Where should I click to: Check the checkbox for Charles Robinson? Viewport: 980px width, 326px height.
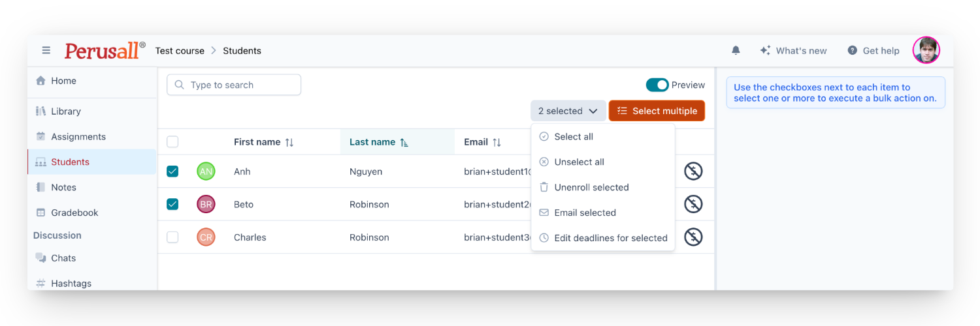click(x=172, y=237)
